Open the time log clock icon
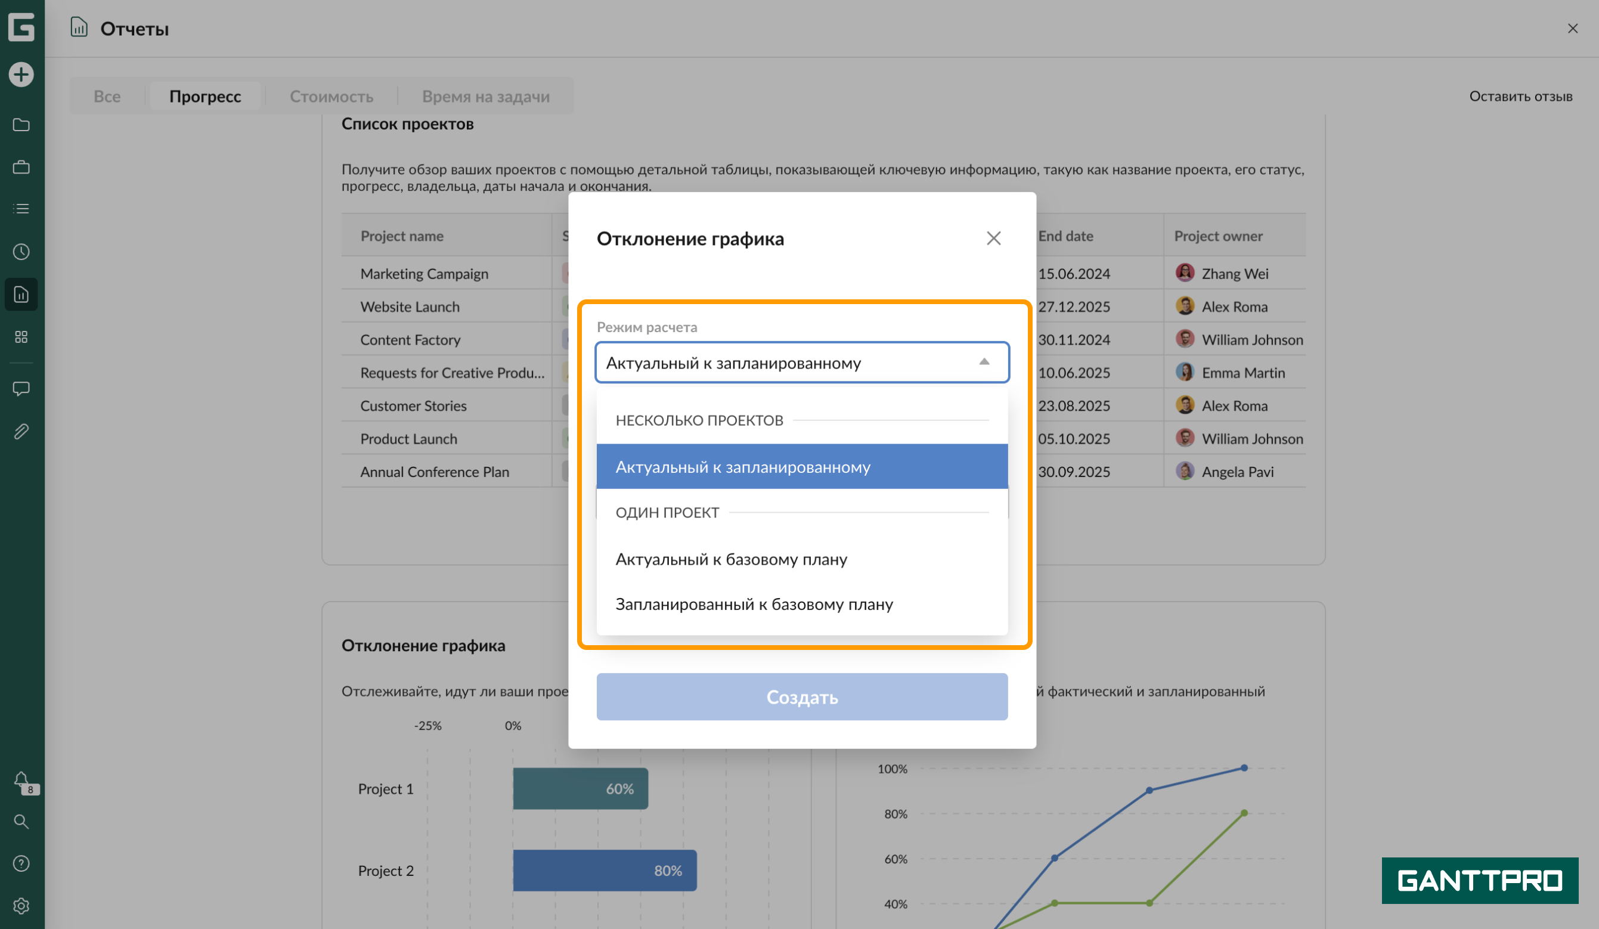Viewport: 1599px width, 929px height. tap(21, 252)
